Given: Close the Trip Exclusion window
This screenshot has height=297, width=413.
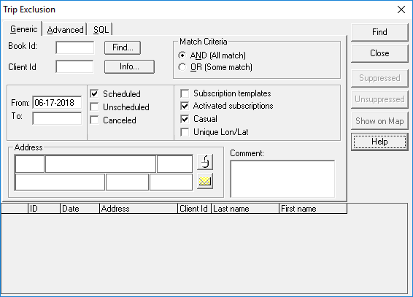Looking at the screenshot, I should [x=401, y=9].
